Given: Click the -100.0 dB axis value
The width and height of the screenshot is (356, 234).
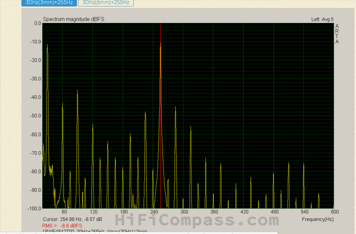Looking at the screenshot, I should click(x=34, y=208).
